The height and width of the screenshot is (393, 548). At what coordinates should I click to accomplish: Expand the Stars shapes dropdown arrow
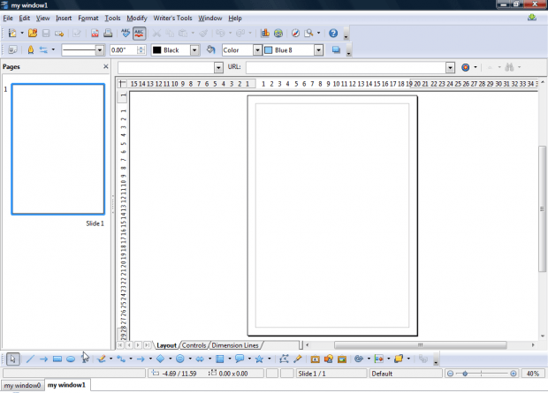[x=269, y=359]
